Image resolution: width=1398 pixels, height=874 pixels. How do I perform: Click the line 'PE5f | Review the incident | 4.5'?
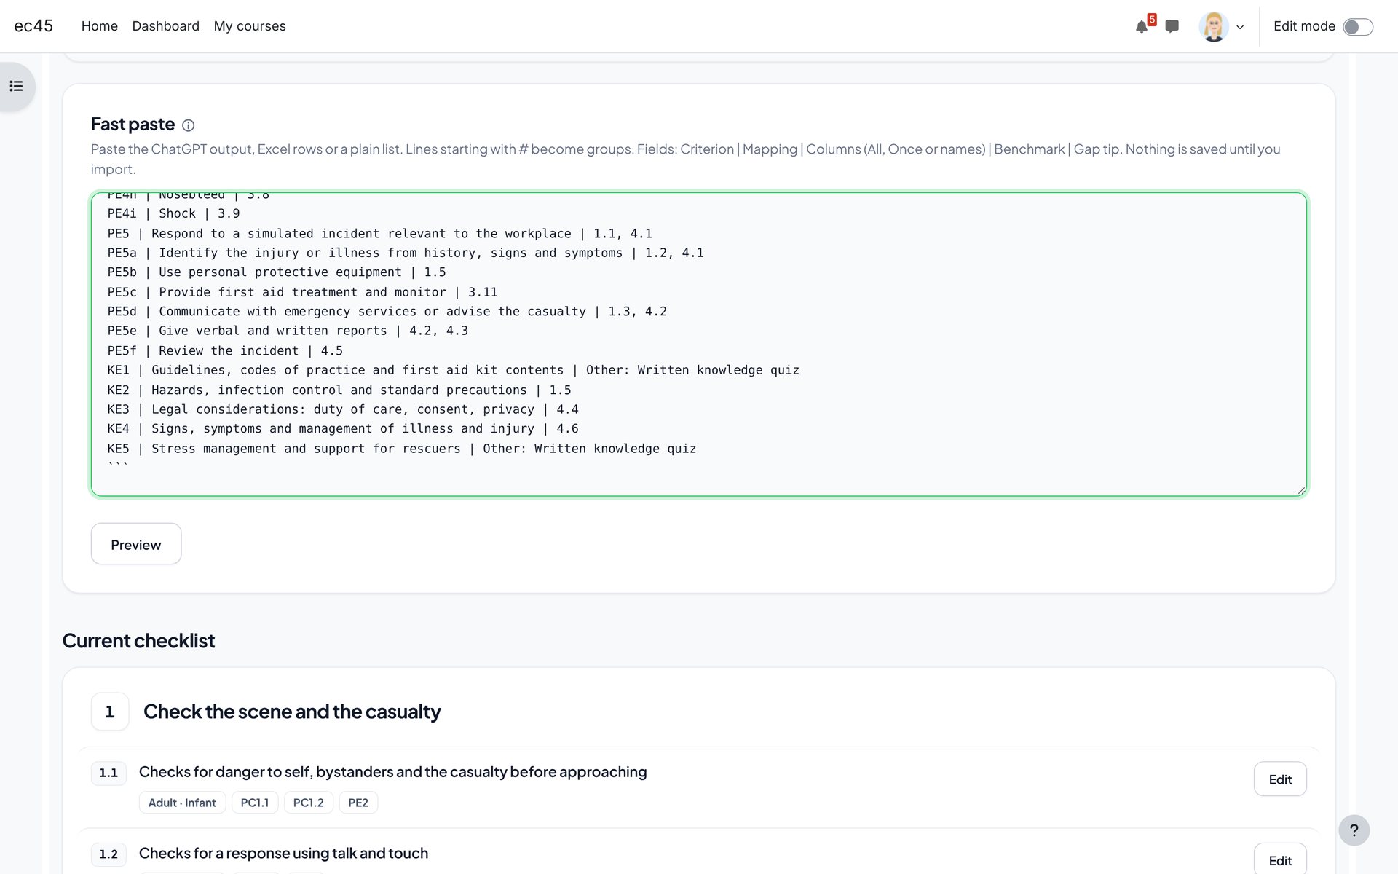pos(225,350)
